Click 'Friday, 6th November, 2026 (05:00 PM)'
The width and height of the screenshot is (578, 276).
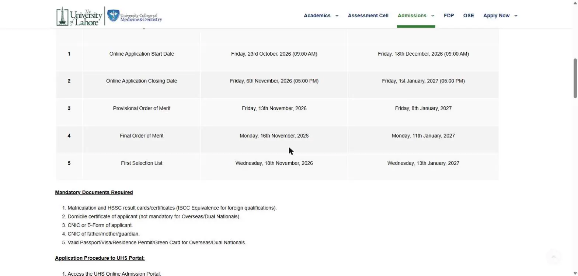(x=274, y=81)
